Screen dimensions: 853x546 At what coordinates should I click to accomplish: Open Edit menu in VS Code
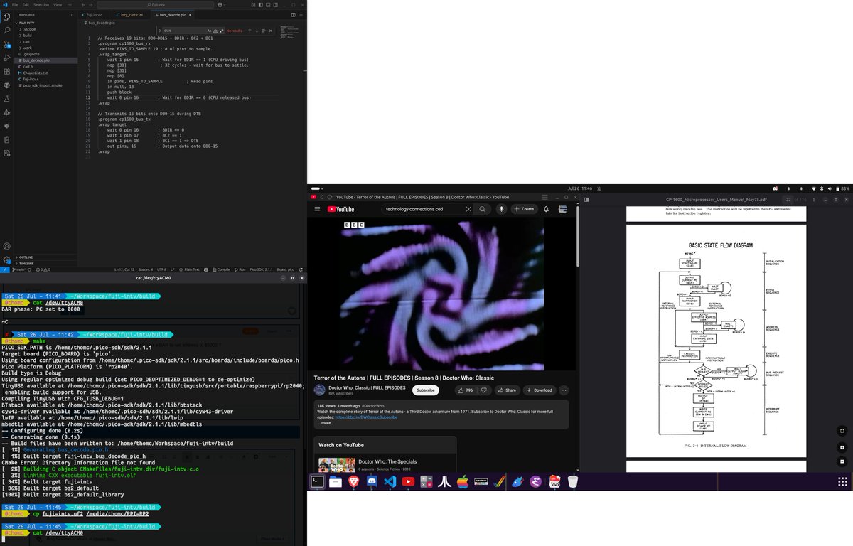pyautogui.click(x=26, y=4)
